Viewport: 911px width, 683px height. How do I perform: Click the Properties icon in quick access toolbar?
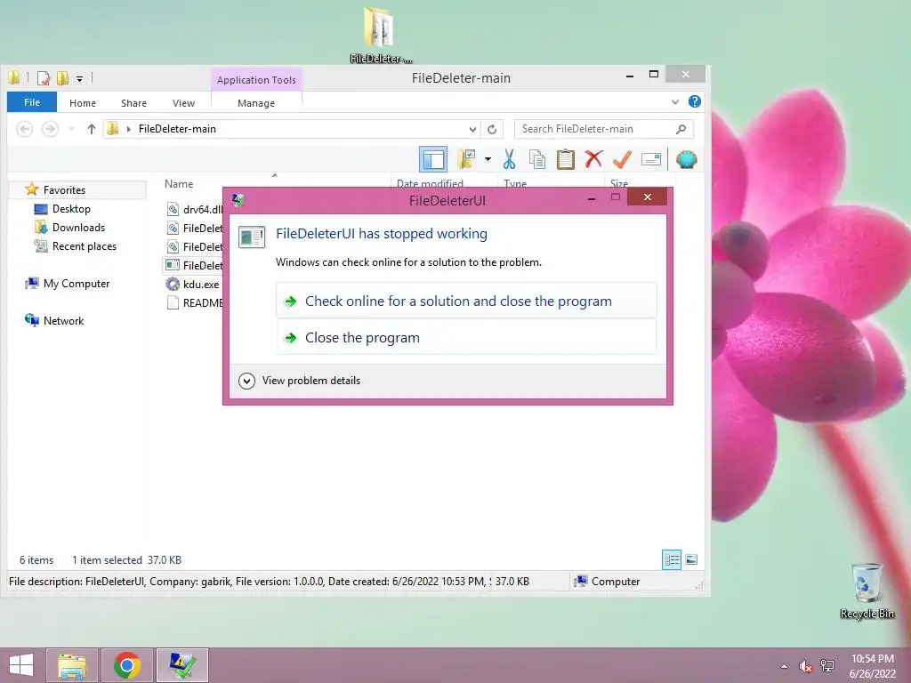(43, 78)
